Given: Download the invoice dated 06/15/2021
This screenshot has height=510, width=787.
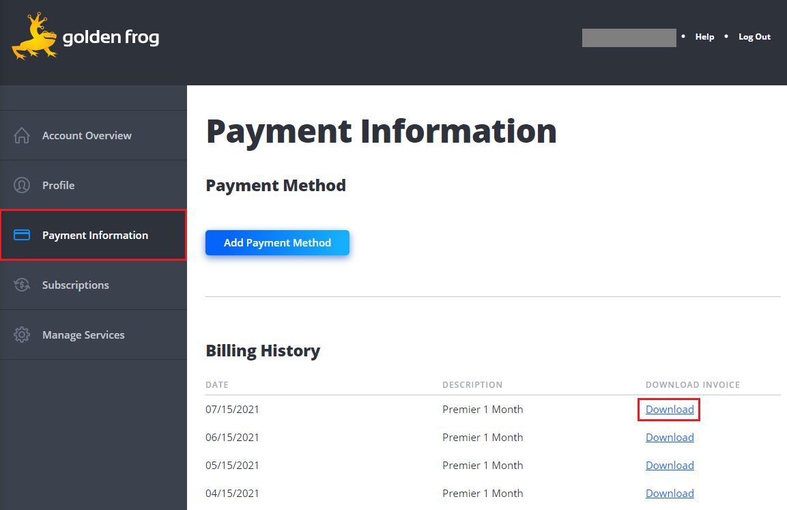Looking at the screenshot, I should 670,437.
